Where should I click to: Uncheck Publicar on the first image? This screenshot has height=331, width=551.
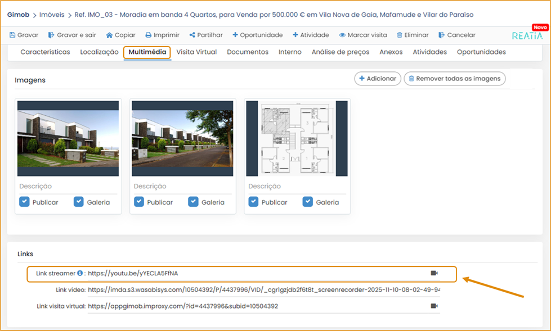(24, 202)
